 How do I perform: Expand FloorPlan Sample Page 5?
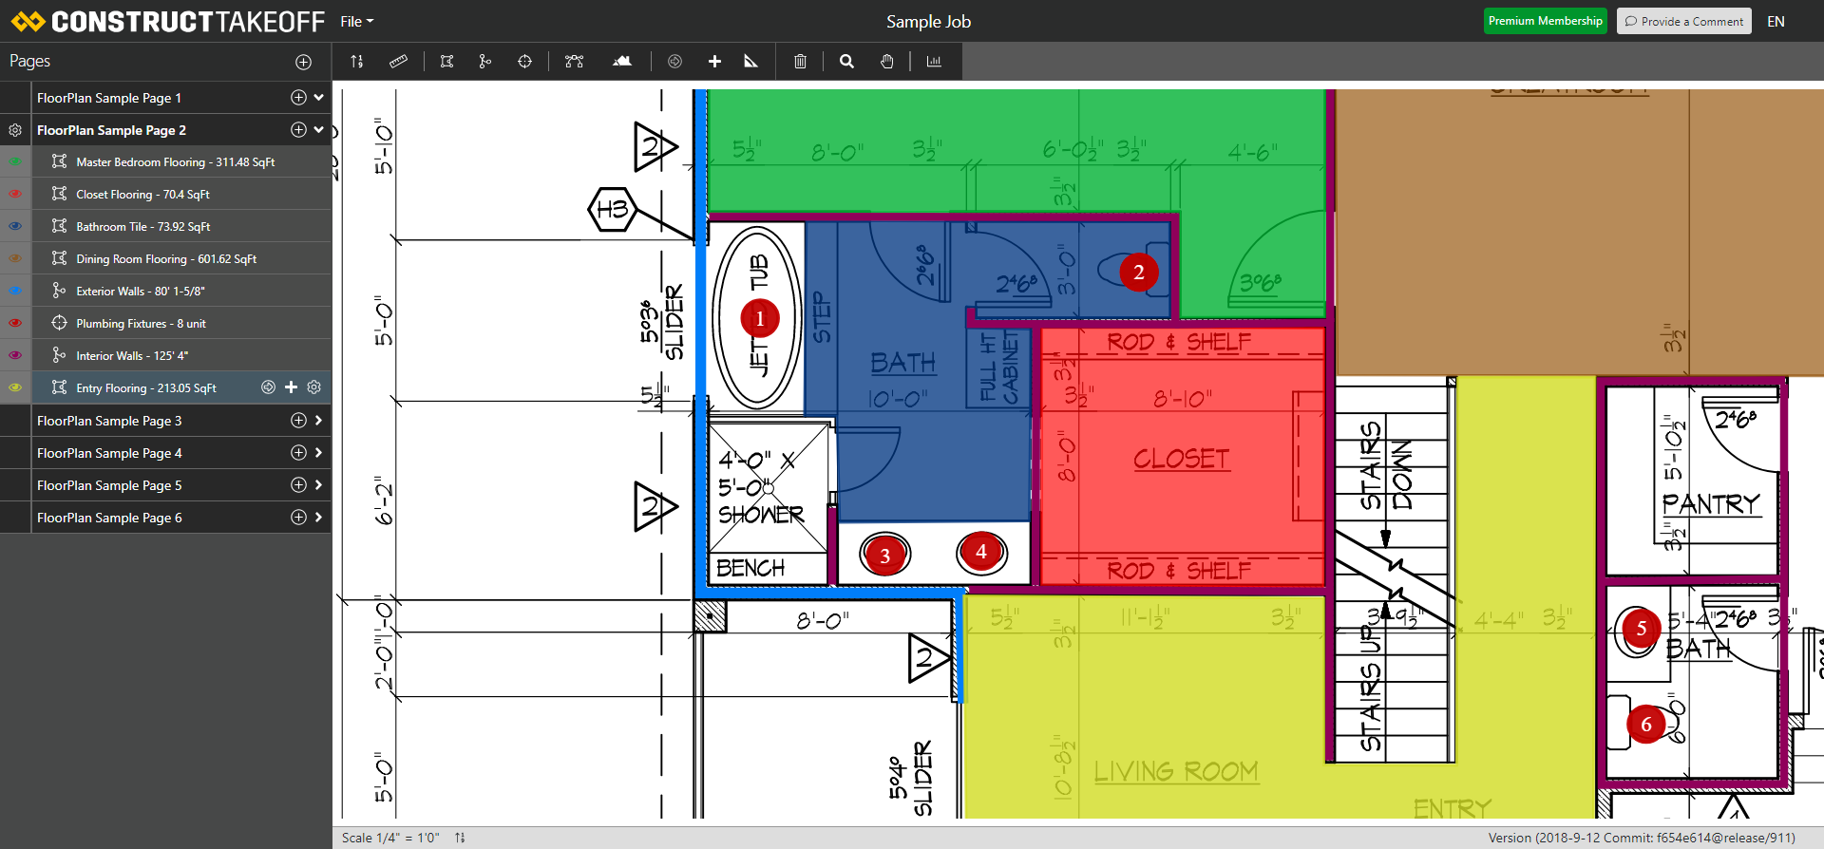tap(319, 485)
